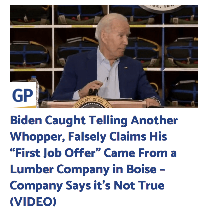Viewport: 208px width, 212px height.
Task: Click the flag lapel pin on jacket
Action: point(126,67)
